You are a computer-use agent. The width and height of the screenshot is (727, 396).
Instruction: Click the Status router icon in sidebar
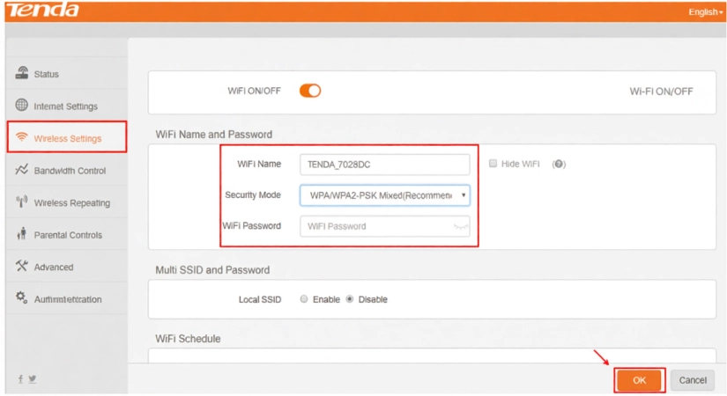coord(22,73)
